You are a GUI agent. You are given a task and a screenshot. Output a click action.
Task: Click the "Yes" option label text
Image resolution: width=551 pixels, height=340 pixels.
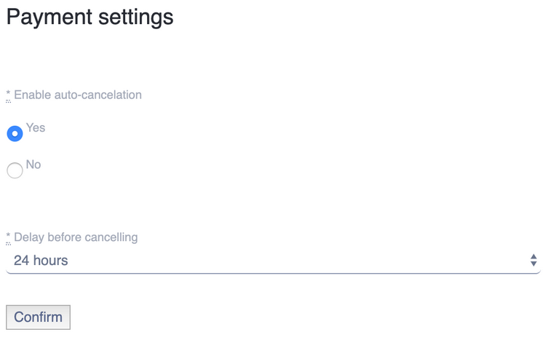(36, 128)
